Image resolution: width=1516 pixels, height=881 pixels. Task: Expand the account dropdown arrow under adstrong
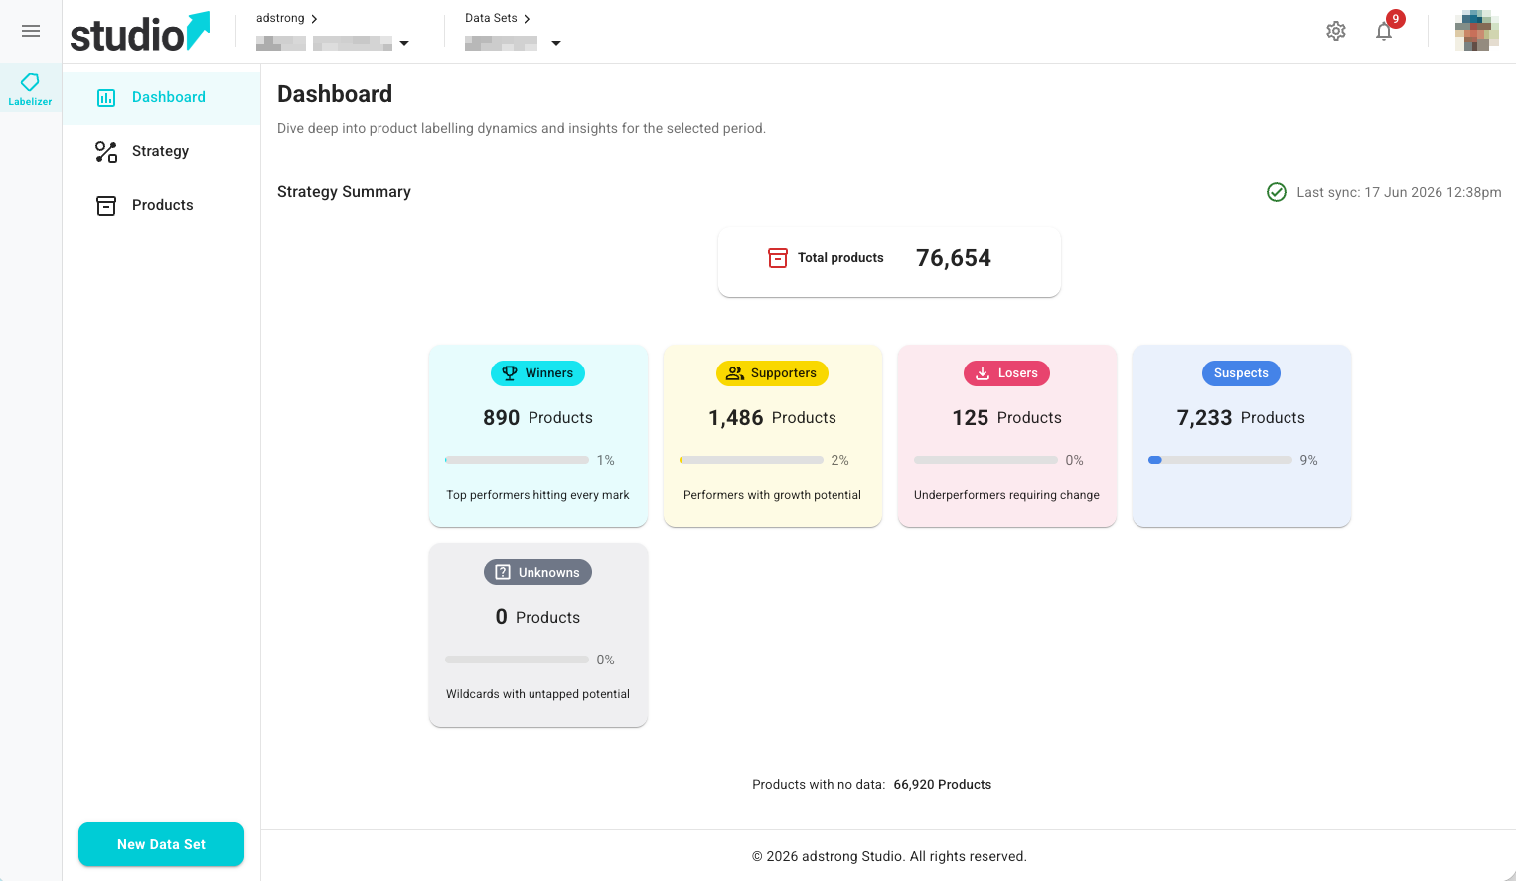click(x=404, y=44)
